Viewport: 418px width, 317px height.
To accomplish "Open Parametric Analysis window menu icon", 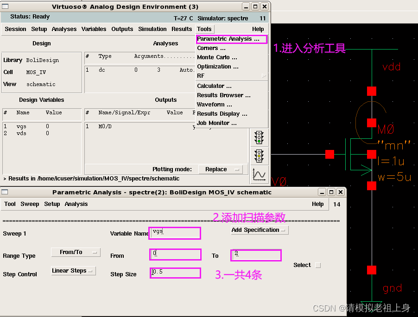I will click(5, 192).
